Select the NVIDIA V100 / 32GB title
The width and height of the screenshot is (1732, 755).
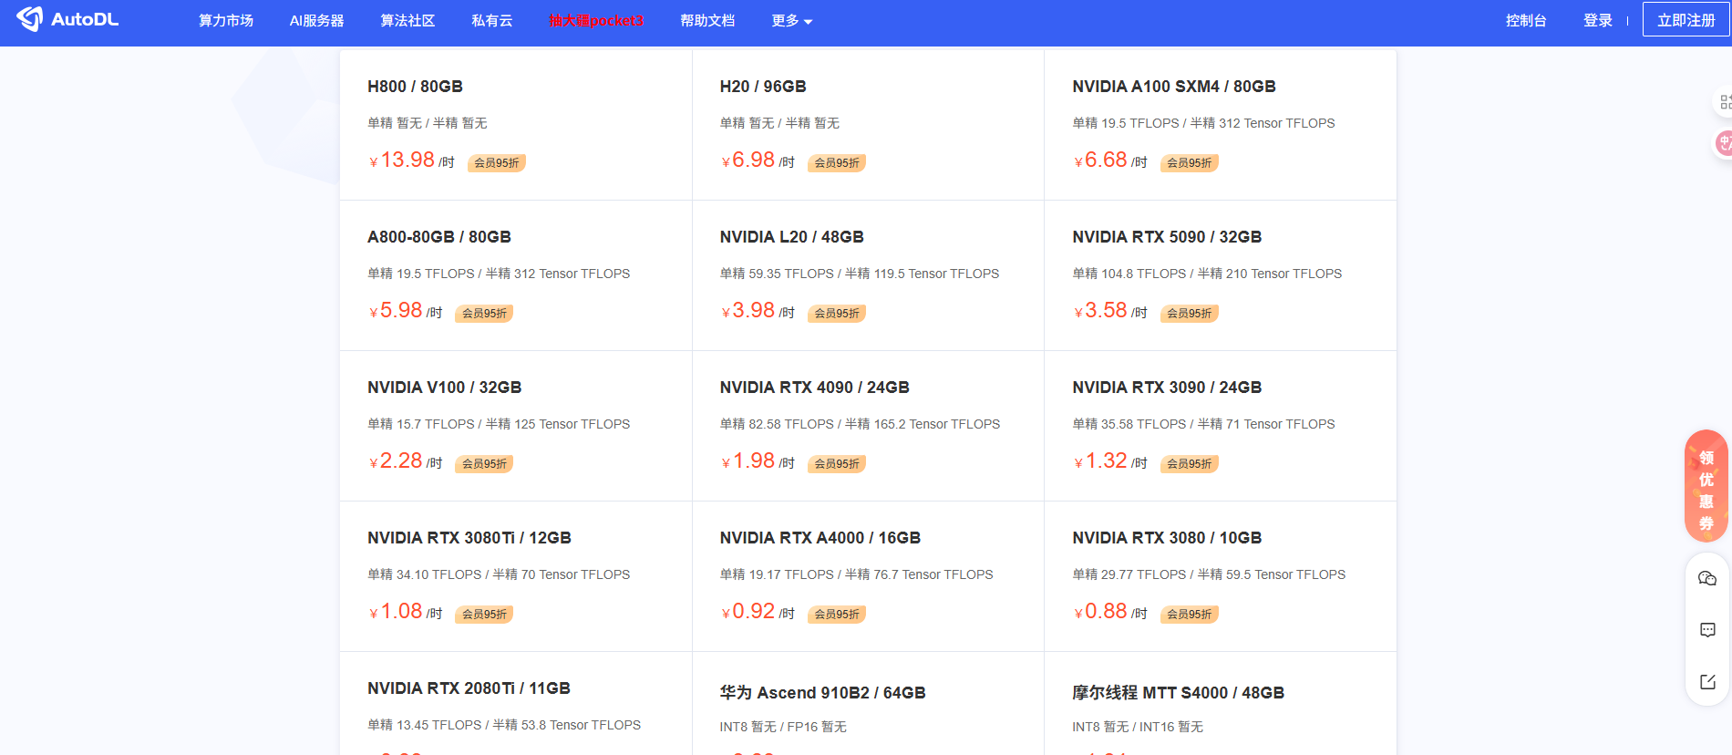tap(445, 388)
